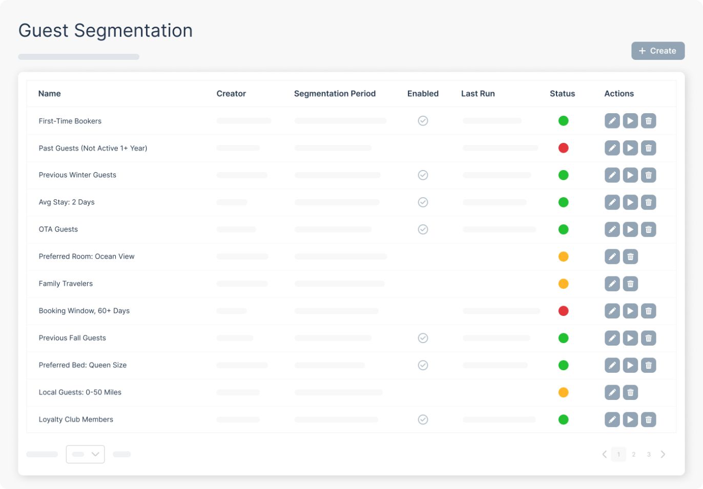Go to the next page using right chevron
The width and height of the screenshot is (703, 489).
pyautogui.click(x=663, y=454)
